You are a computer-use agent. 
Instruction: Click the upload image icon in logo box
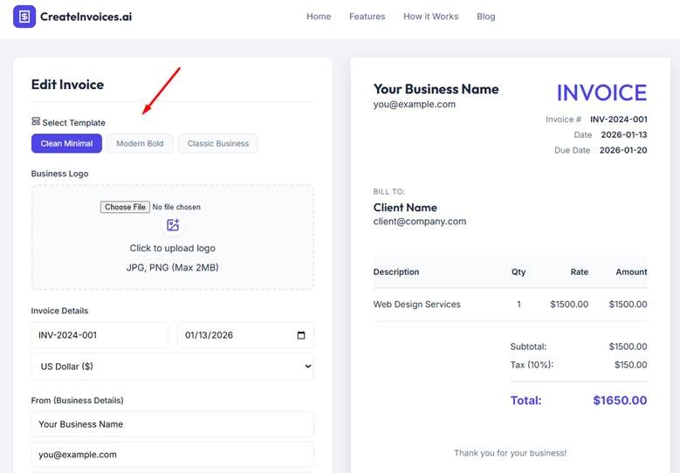[173, 225]
